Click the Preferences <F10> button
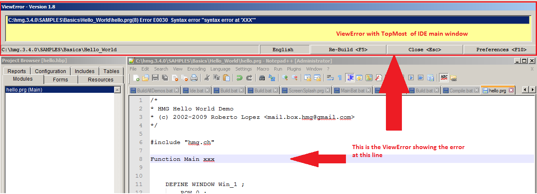This screenshot has width=537, height=194. (x=500, y=50)
